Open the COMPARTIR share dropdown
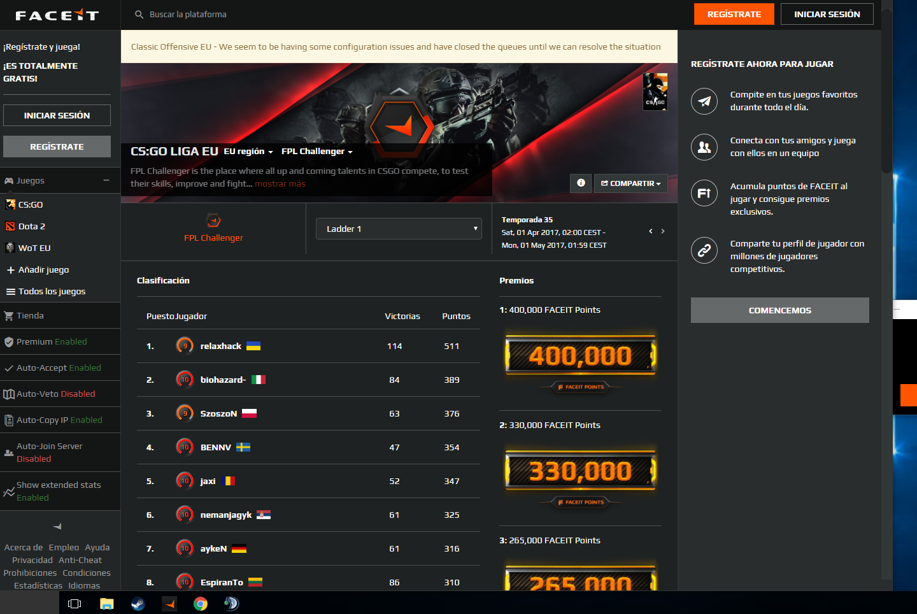917x614 pixels. click(631, 183)
